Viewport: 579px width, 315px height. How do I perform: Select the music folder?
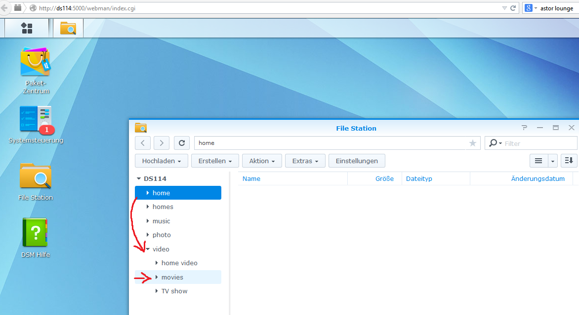[178, 221]
